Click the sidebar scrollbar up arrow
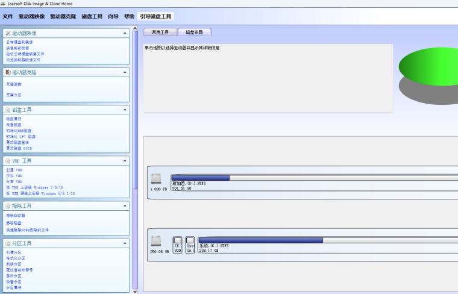 pyautogui.click(x=135, y=28)
